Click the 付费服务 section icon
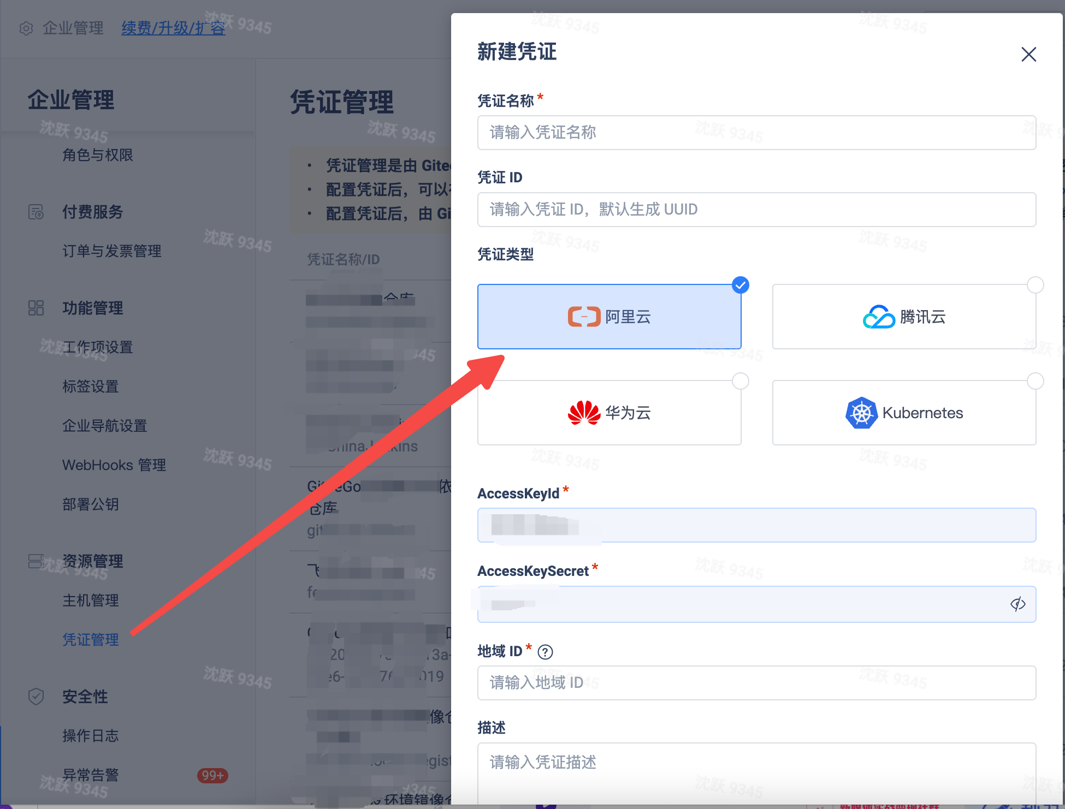 [x=36, y=212]
